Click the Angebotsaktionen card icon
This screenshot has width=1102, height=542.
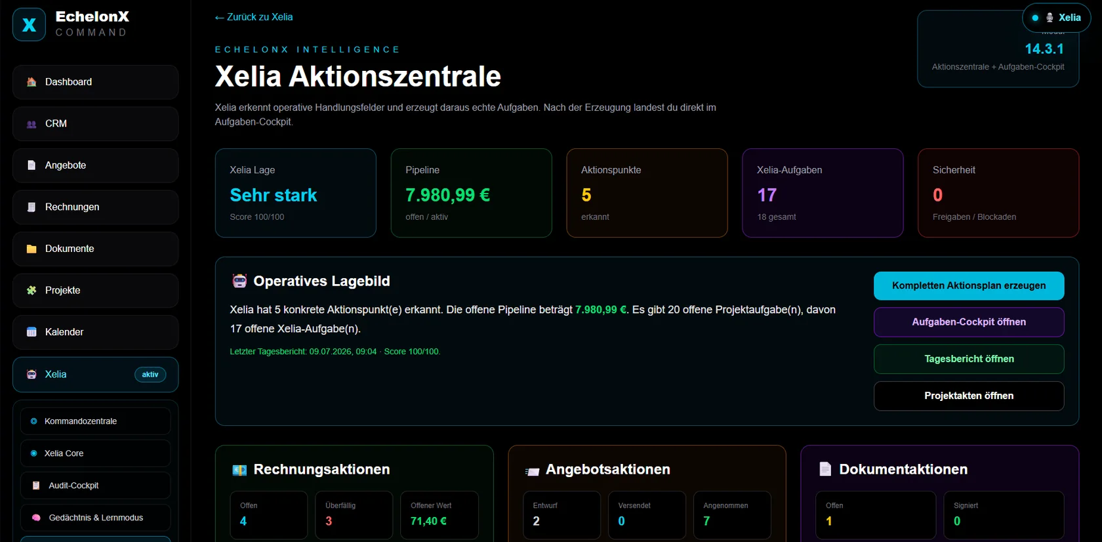pos(532,471)
